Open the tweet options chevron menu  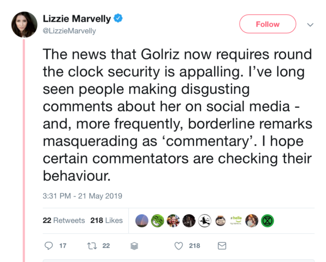[310, 25]
